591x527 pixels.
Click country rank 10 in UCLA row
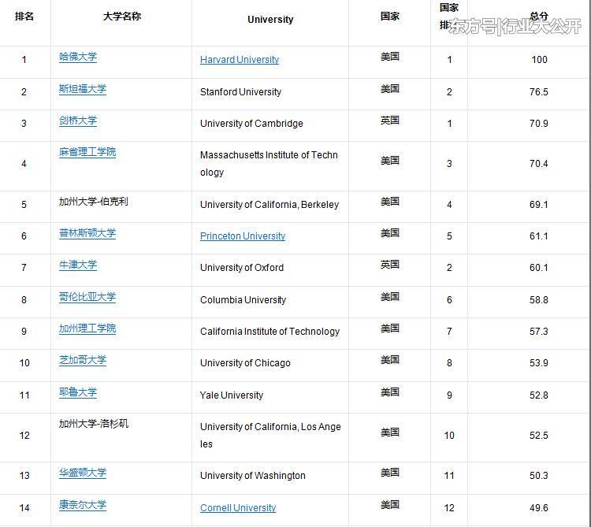pos(449,436)
